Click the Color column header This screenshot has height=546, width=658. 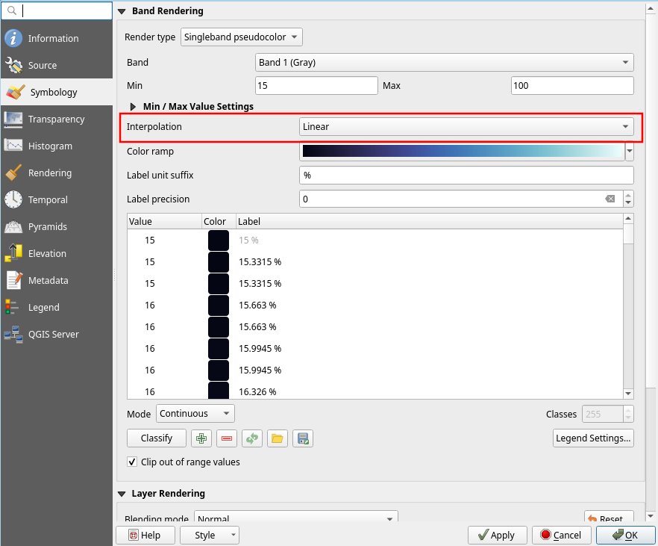219,221
